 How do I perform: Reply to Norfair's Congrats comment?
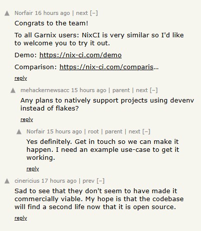(21, 78)
